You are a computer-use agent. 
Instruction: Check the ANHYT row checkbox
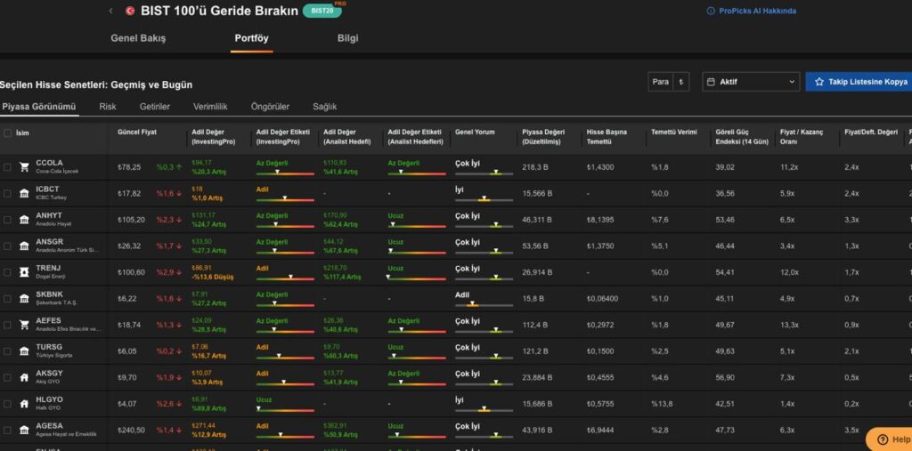tap(7, 220)
